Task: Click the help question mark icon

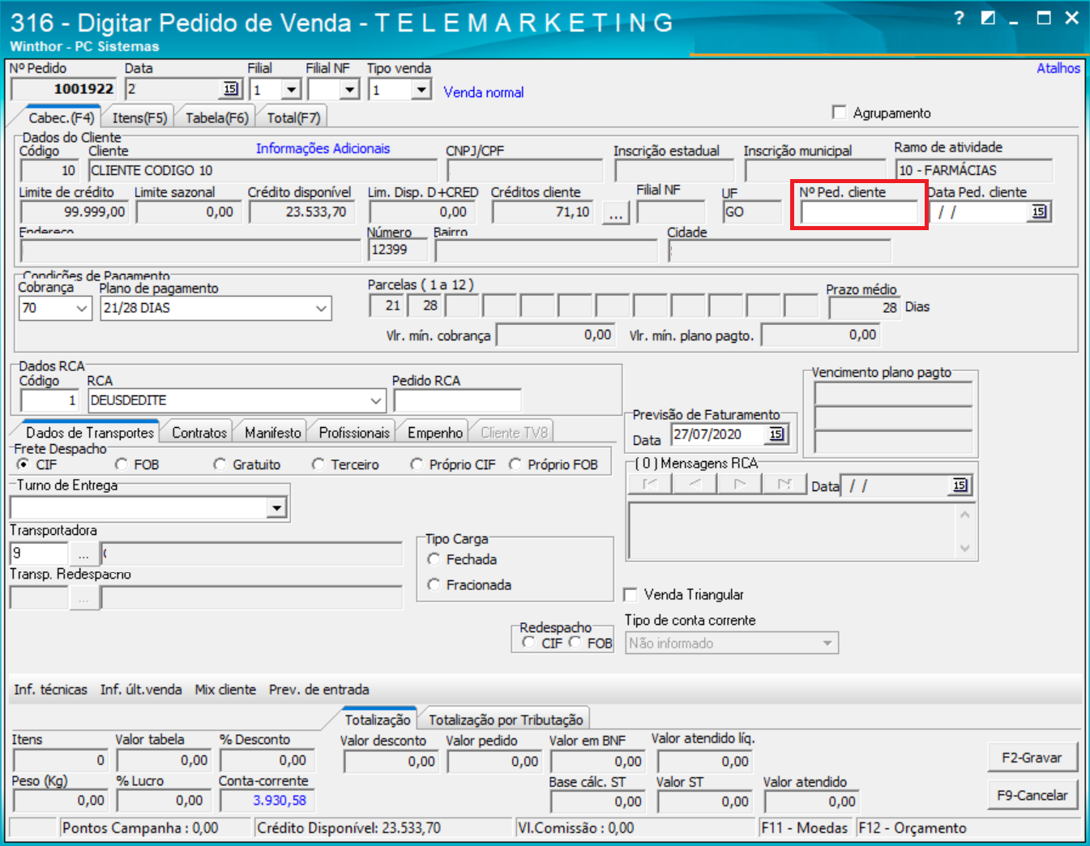Action: (959, 18)
